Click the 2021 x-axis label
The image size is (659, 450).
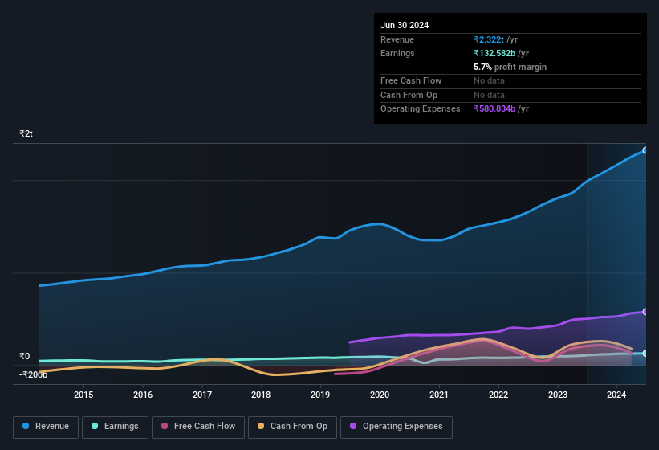click(439, 395)
